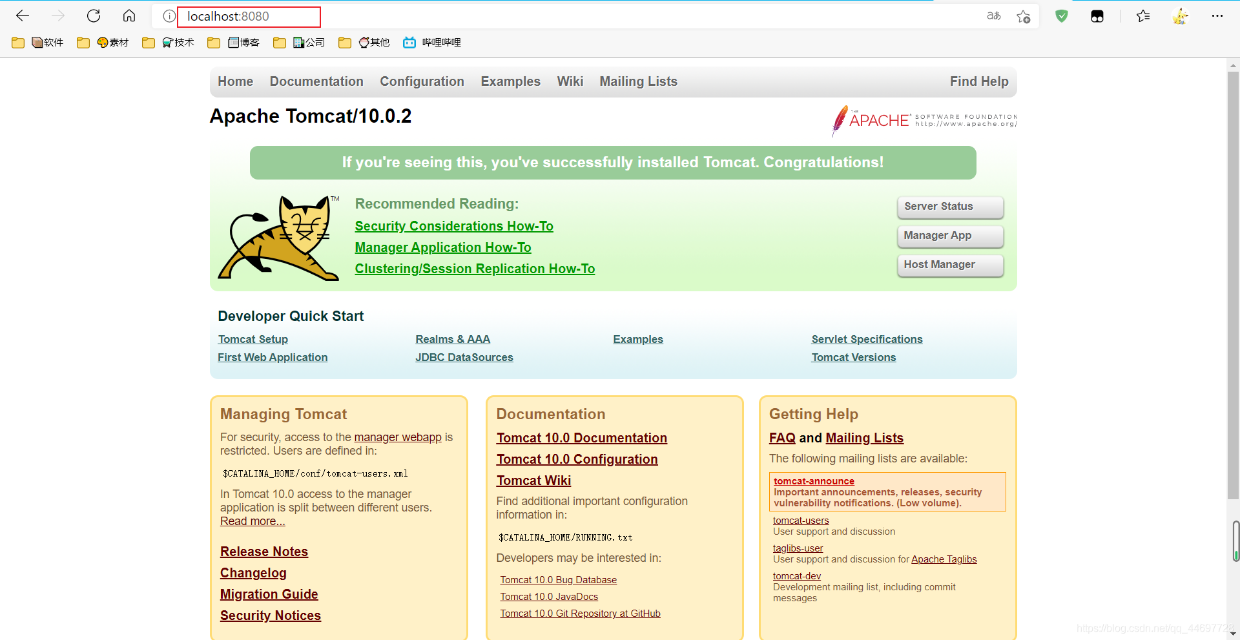
Task: Open the tomcat-users mailing list link
Action: click(801, 521)
